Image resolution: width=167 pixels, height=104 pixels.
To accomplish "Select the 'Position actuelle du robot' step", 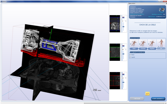I will pyautogui.click(x=136, y=12).
